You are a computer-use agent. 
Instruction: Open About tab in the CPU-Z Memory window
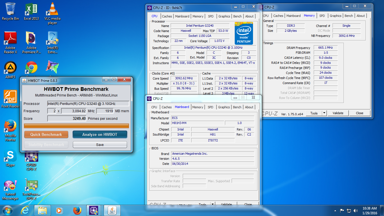click(x=361, y=16)
